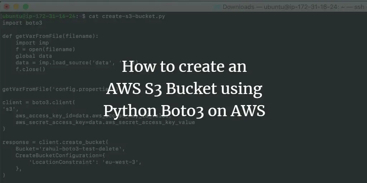Viewport: 367px width, 183px height.
Task: Click the 'def getVarFromFile(filename):' line
Action: coord(50,36)
